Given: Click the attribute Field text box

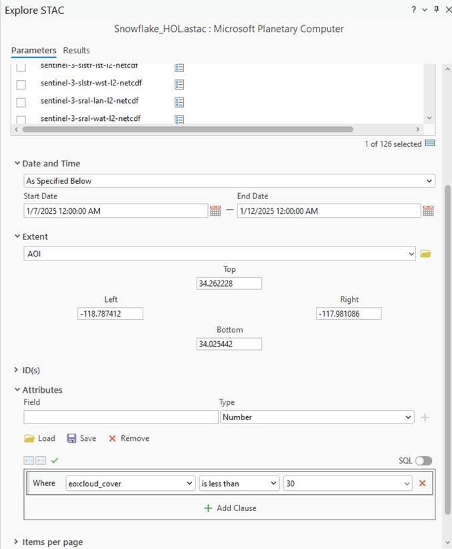Looking at the screenshot, I should coord(121,417).
